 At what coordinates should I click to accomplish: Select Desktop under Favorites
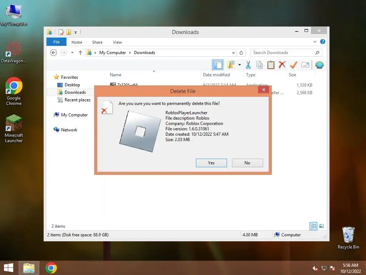click(x=72, y=85)
